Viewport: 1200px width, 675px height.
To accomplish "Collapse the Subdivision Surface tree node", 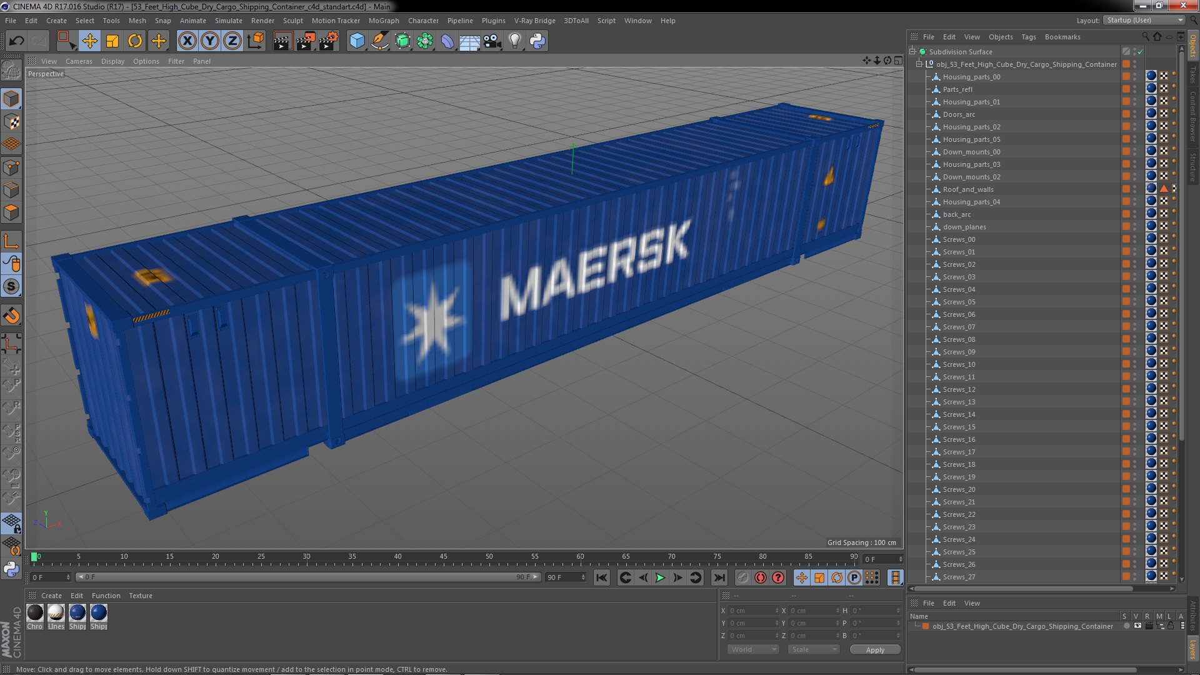I will click(912, 52).
